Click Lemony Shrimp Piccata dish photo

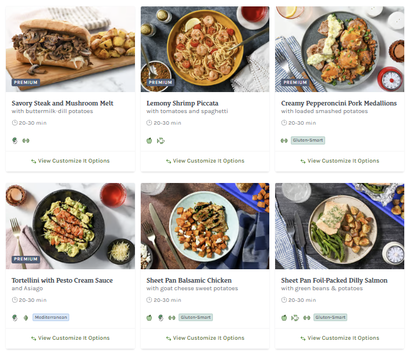click(x=205, y=49)
